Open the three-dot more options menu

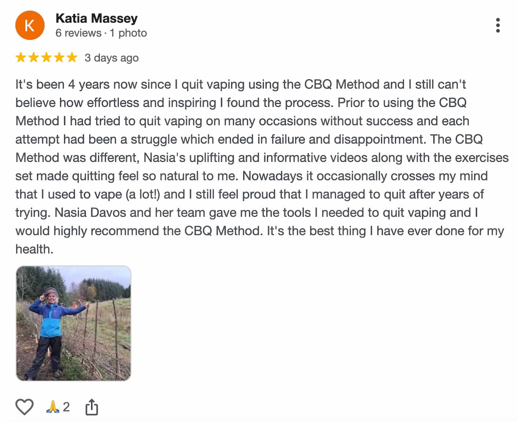point(498,25)
